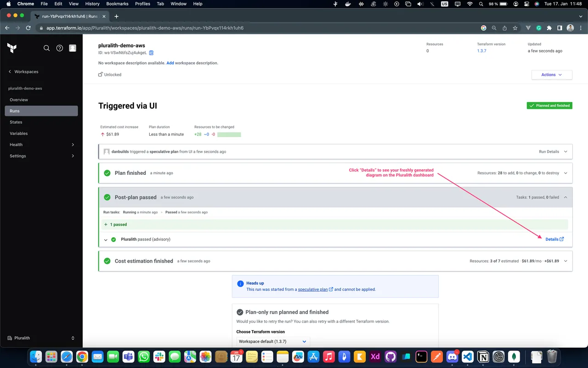Expand the Health sidebar submenu

(x=73, y=144)
